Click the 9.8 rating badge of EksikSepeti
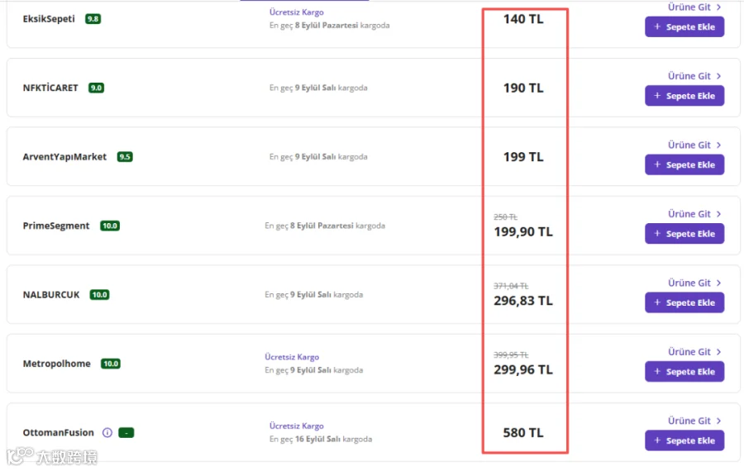Image resolution: width=744 pixels, height=471 pixels. point(93,19)
